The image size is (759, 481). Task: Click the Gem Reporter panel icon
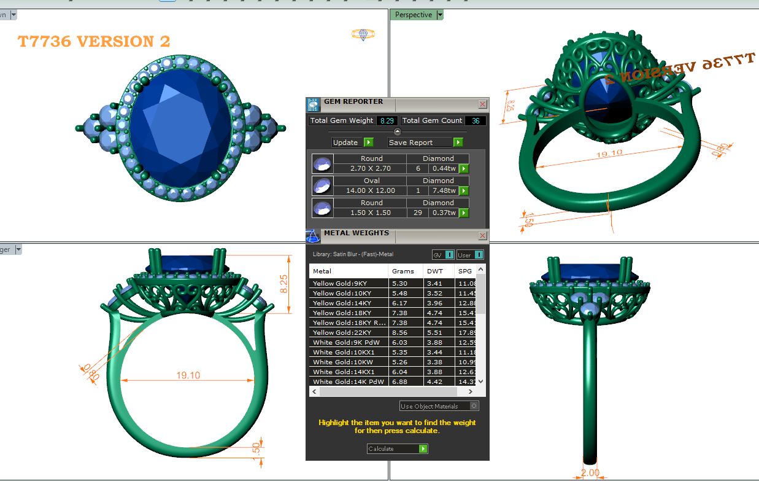[313, 104]
